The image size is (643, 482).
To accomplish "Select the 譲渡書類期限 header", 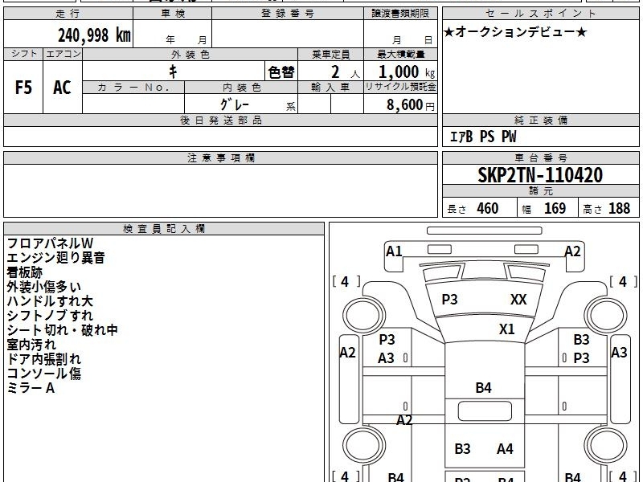I will (400, 14).
